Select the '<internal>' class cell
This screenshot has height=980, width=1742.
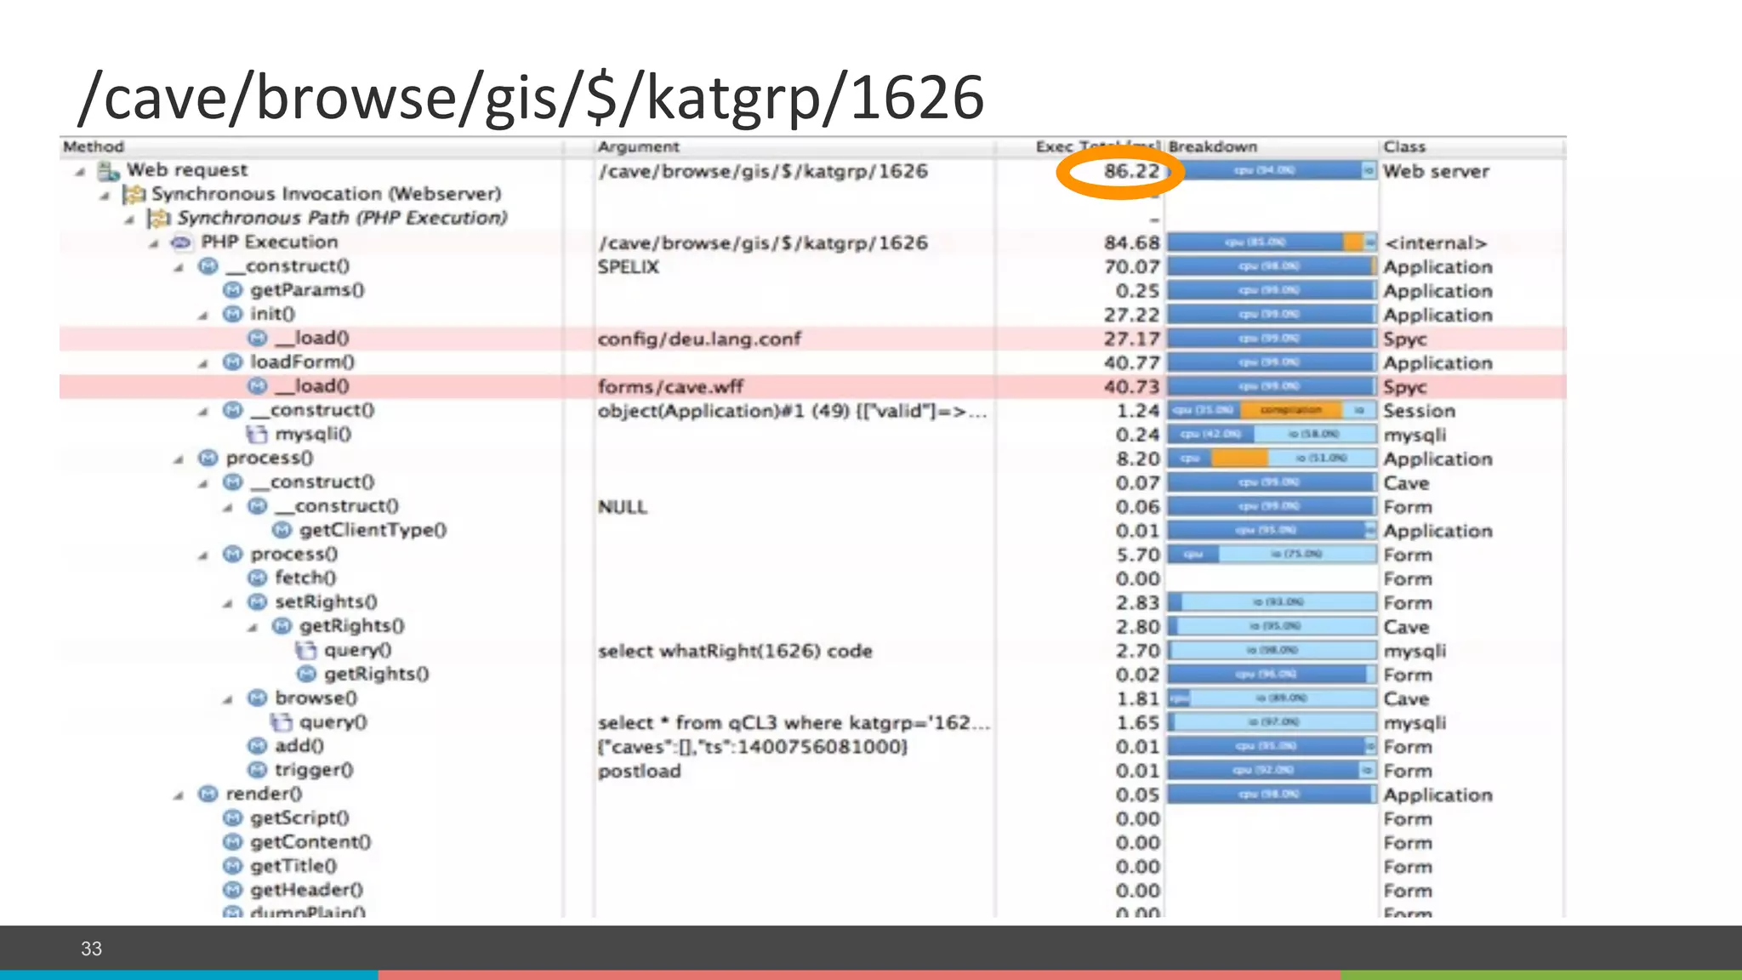[1435, 243]
